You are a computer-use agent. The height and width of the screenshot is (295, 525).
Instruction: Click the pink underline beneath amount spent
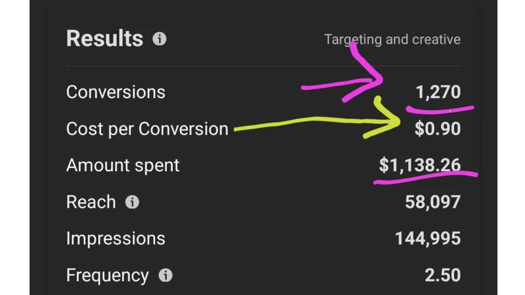426,177
